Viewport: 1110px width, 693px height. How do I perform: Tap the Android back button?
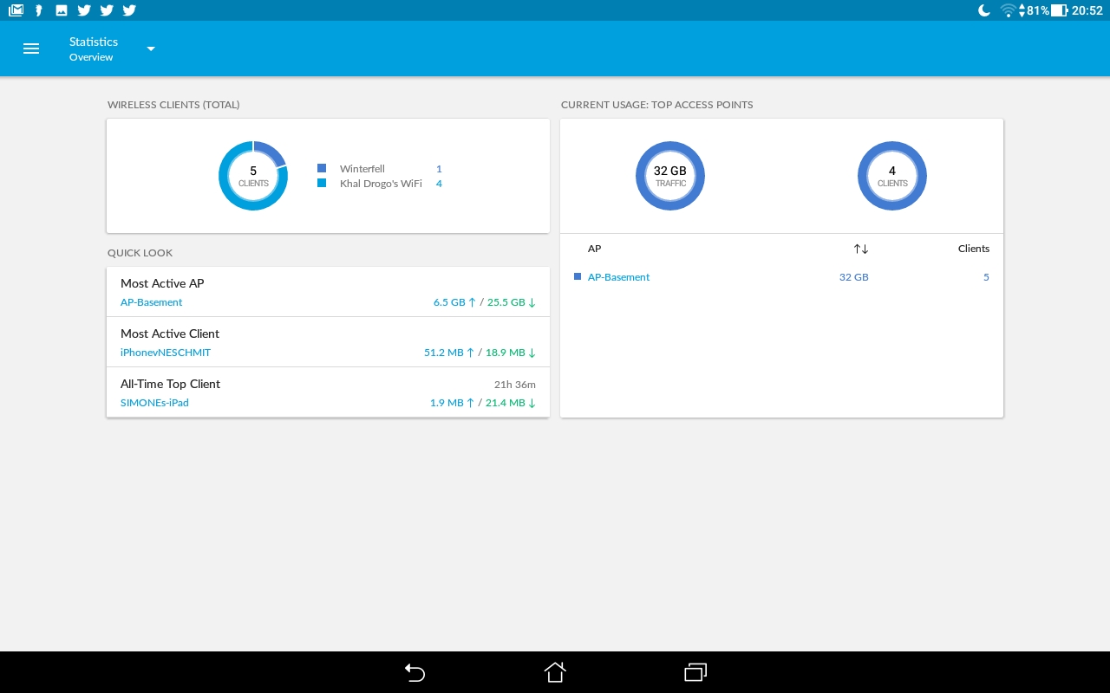(x=415, y=672)
